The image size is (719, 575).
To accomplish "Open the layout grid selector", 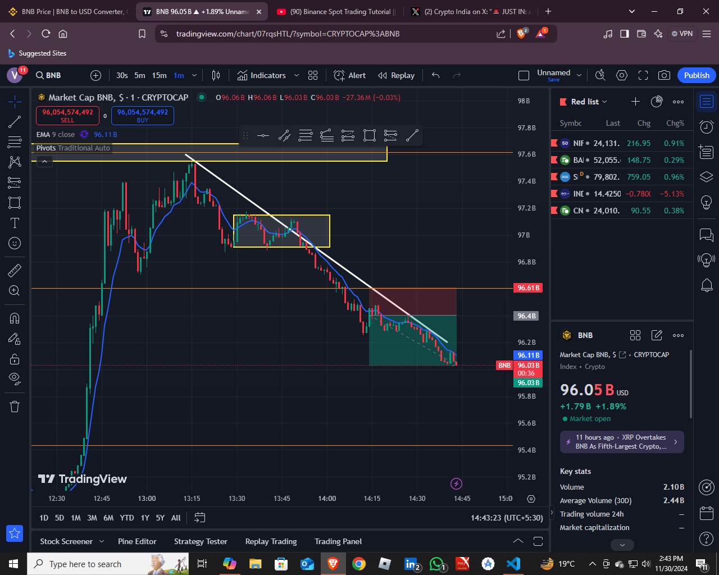I will [x=313, y=75].
